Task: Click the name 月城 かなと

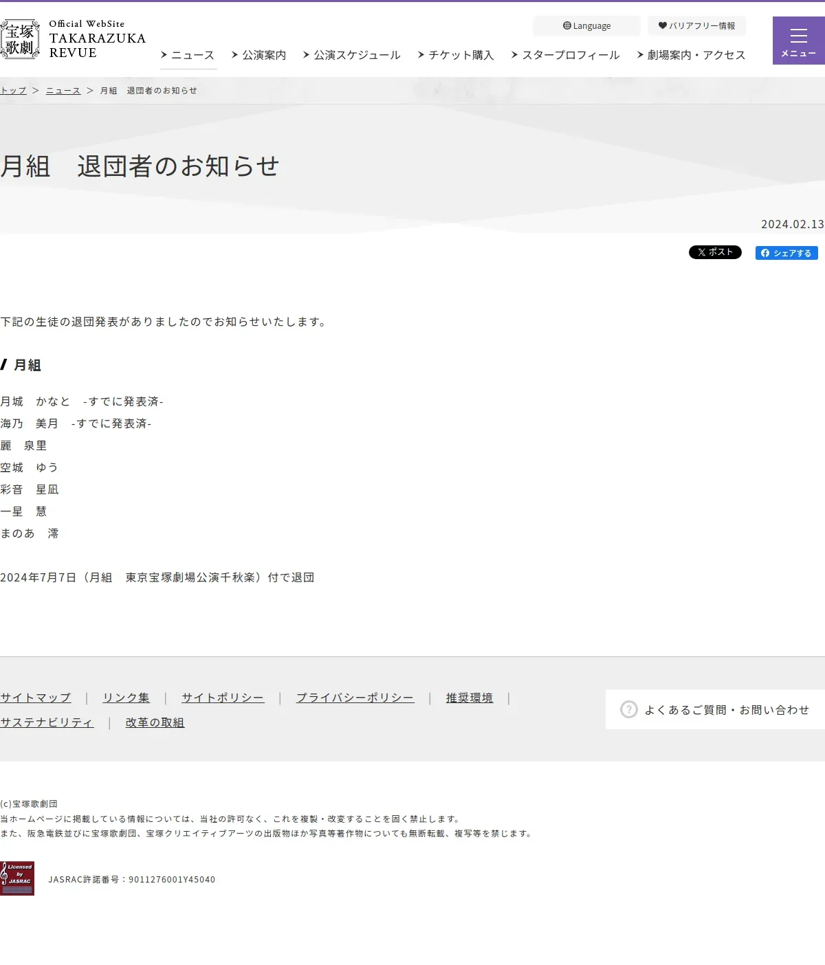Action: (x=35, y=401)
